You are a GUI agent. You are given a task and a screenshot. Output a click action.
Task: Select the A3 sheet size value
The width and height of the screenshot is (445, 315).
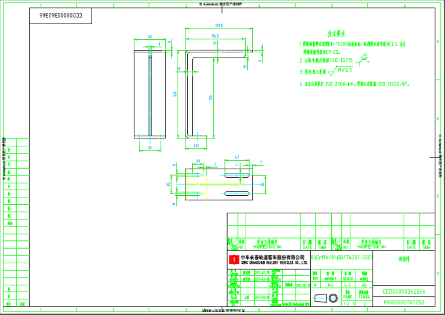[364, 285]
